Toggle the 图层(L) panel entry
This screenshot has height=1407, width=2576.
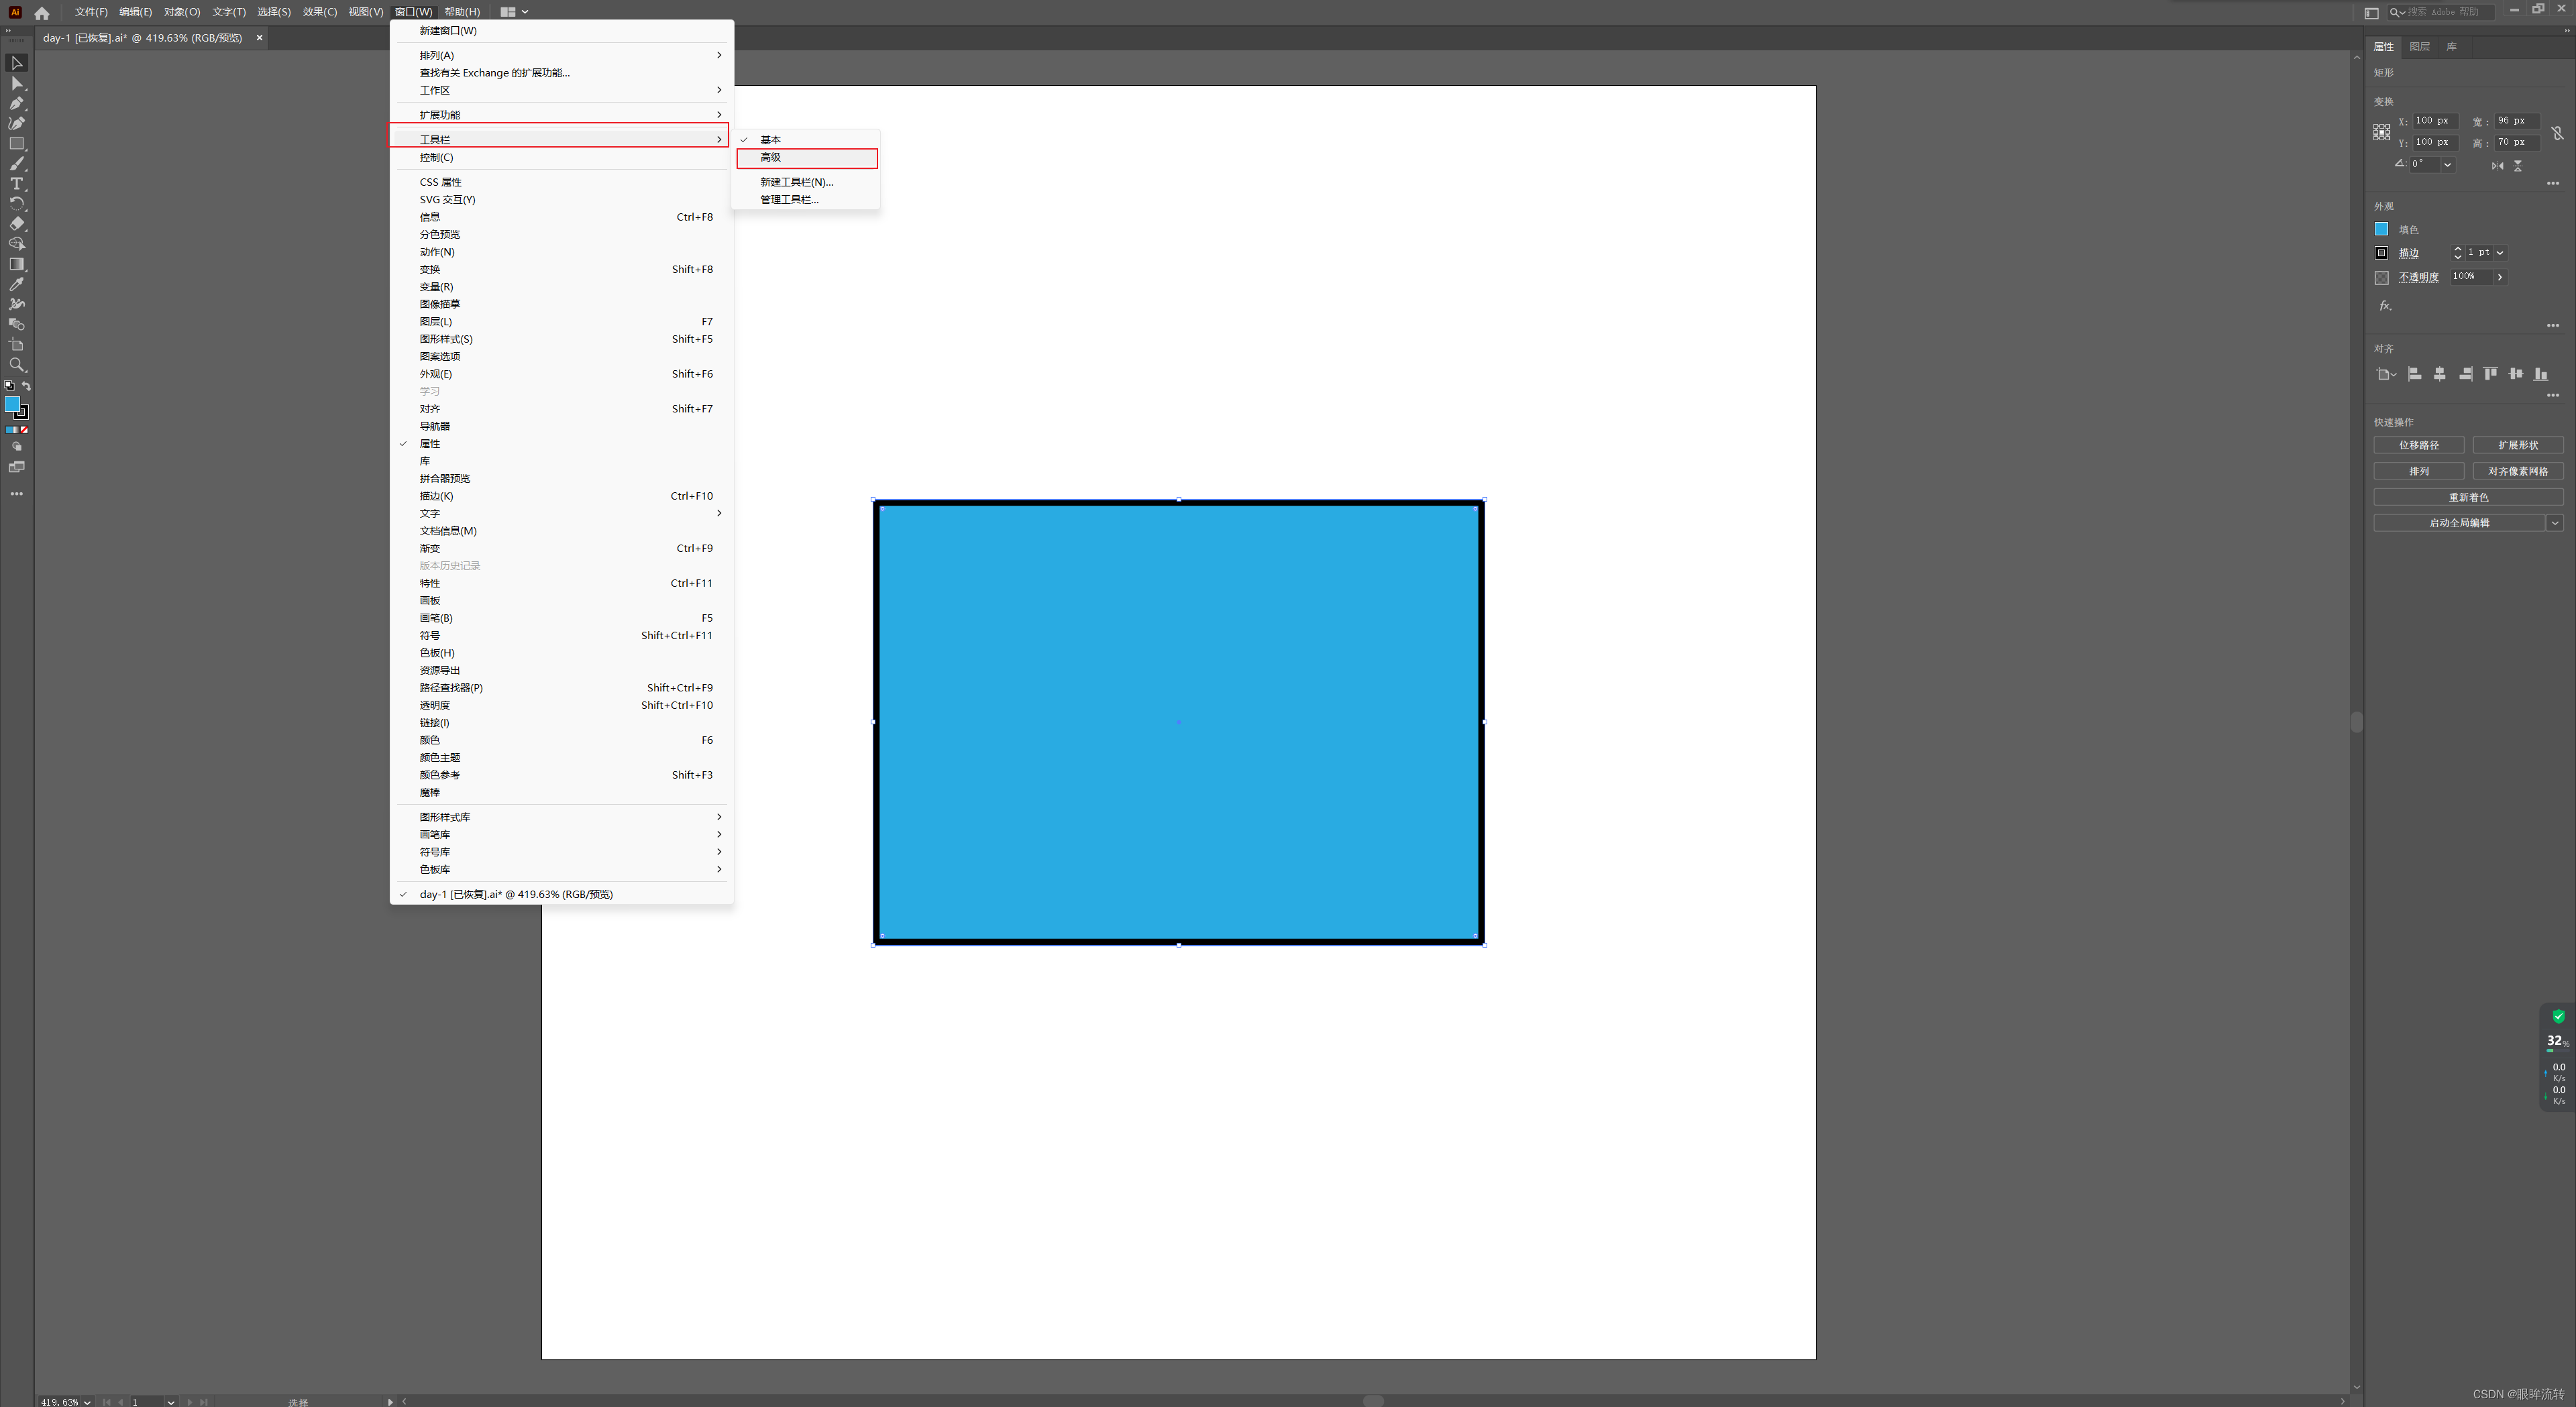coord(561,322)
